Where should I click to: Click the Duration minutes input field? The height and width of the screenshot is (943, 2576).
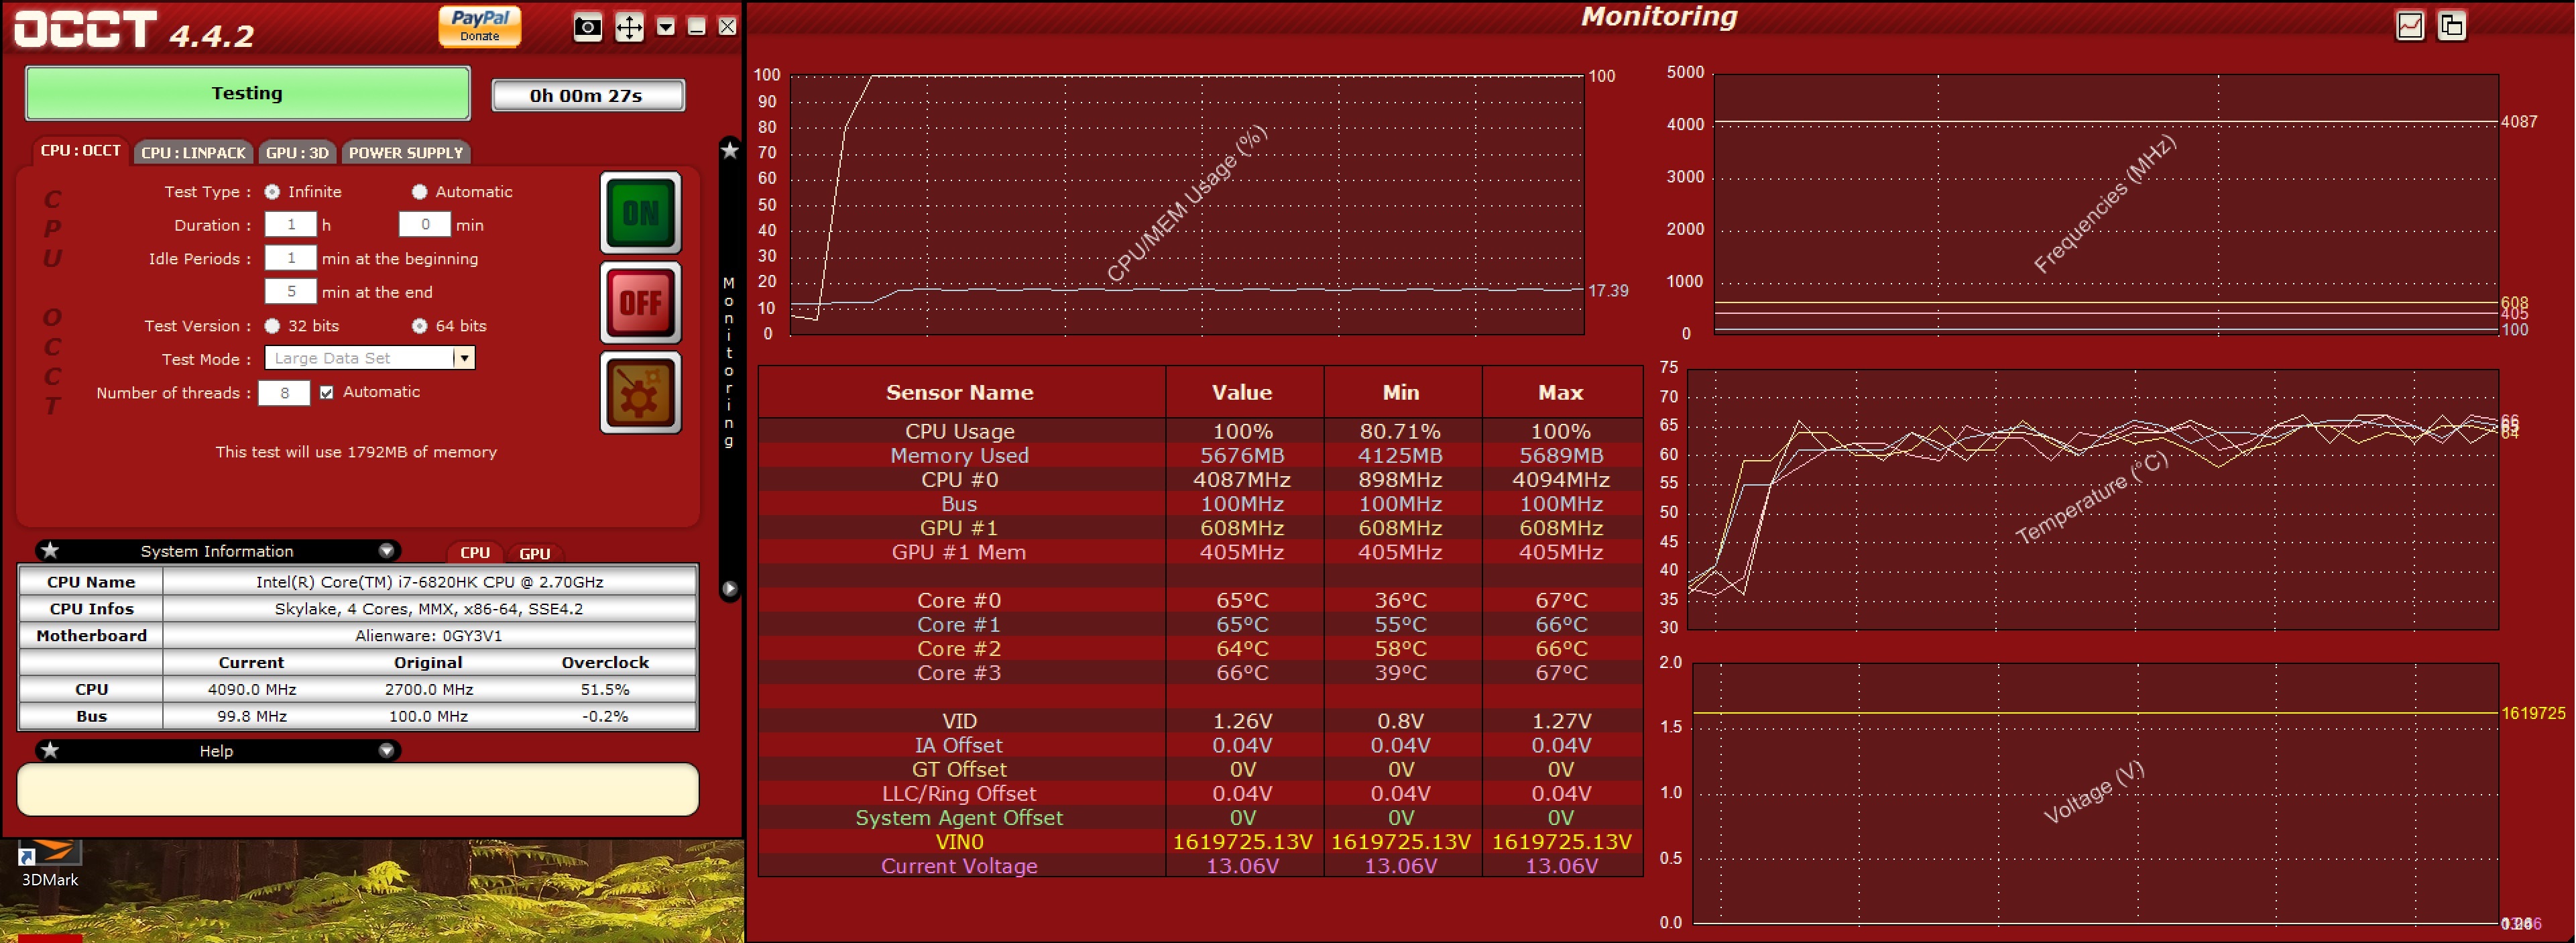tap(425, 224)
